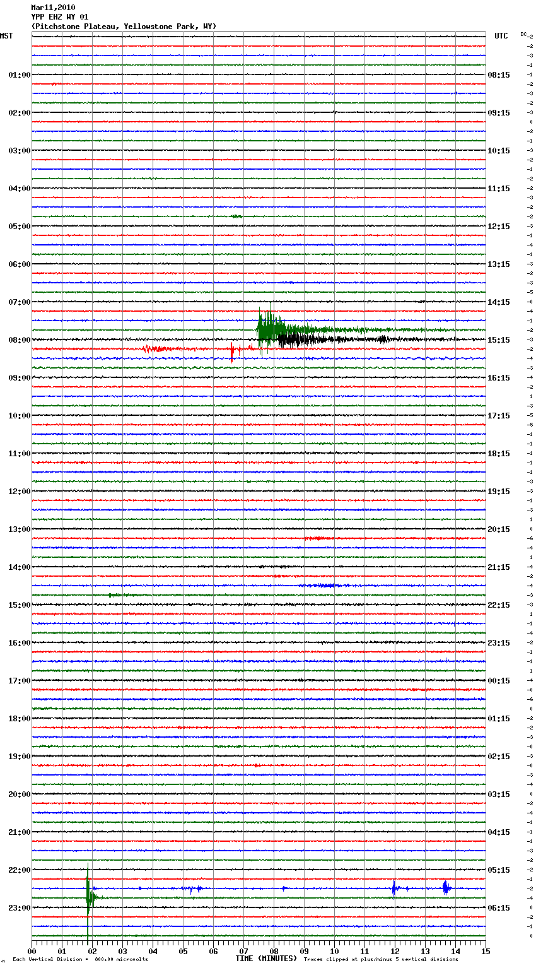This screenshot has height=968, width=536.
Task: Click the 03:15 UTC time label
Action: 499,794
